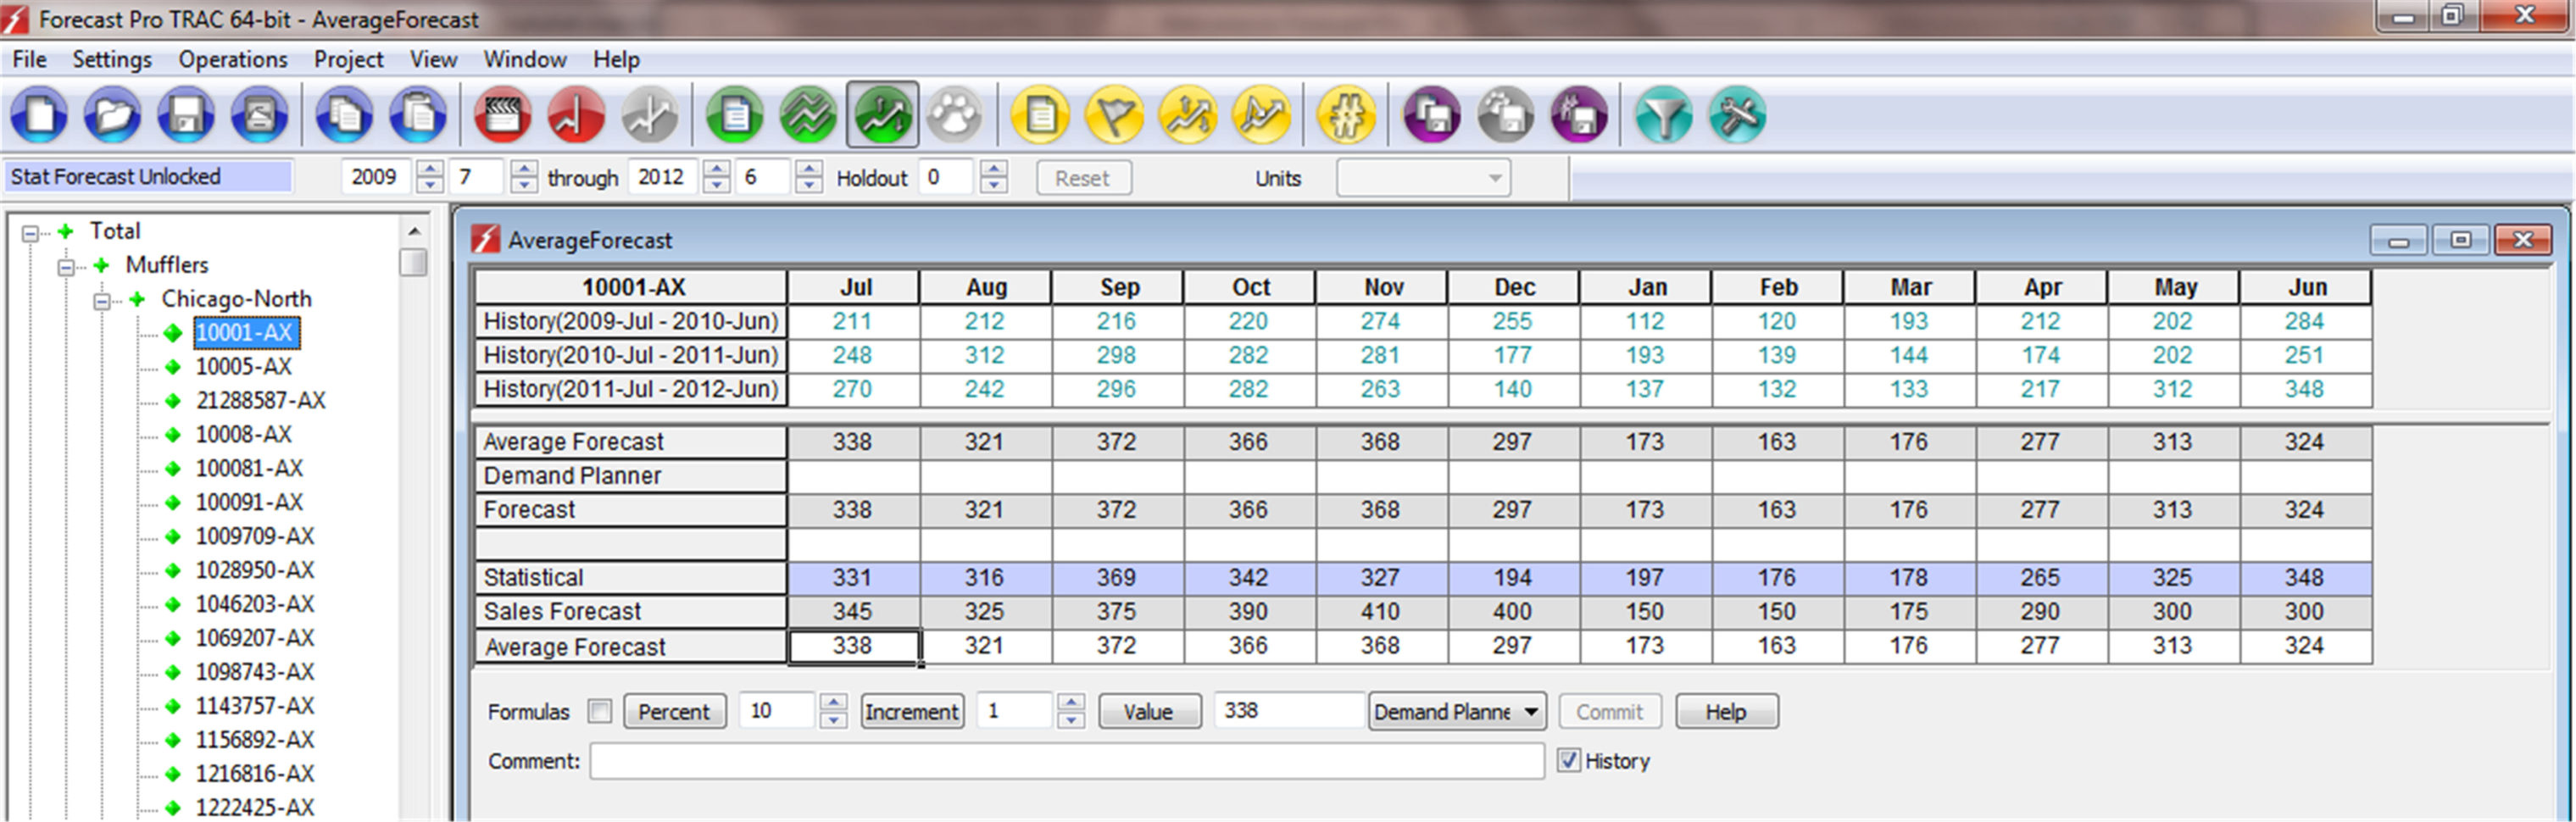This screenshot has height=822, width=2576.
Task: Open the Demand Planner dropdown
Action: [x=1532, y=711]
